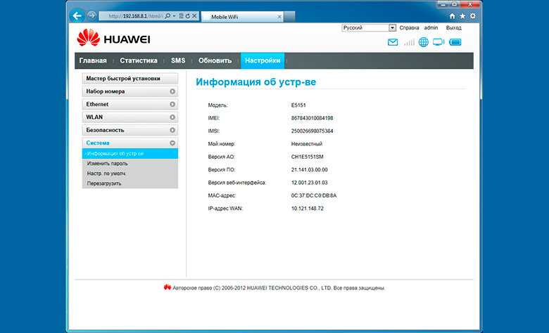The image size is (549, 333).
Task: Click the Выход logout link
Action: 454,27
